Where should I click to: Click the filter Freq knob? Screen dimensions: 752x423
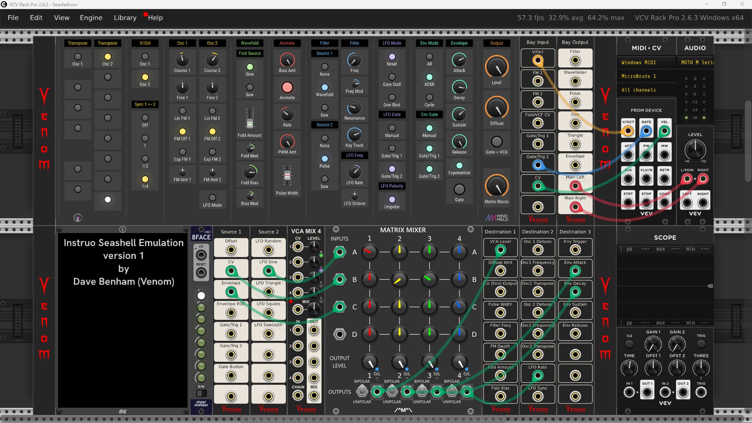click(x=354, y=60)
